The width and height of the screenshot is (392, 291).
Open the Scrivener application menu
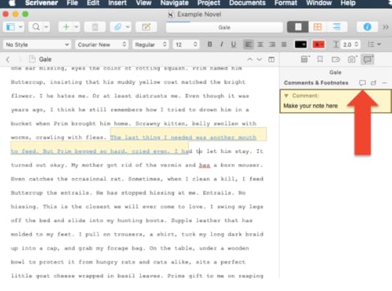click(x=41, y=3)
